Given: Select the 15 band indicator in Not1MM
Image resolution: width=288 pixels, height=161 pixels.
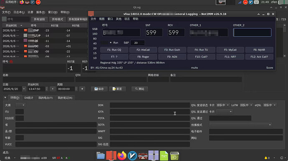Looking at the screenshot, I should tap(95, 53).
